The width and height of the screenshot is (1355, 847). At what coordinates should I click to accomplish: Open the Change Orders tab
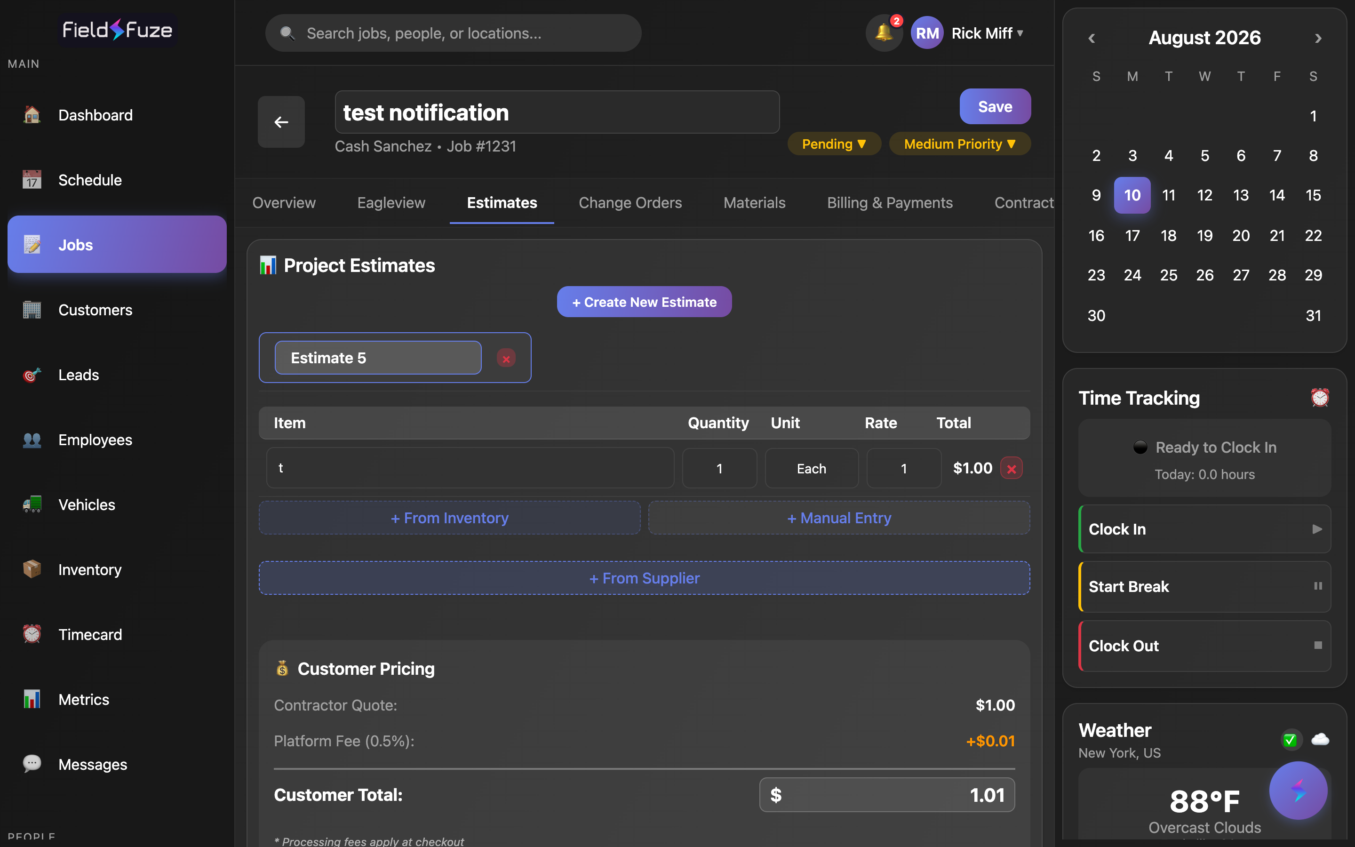coord(630,203)
